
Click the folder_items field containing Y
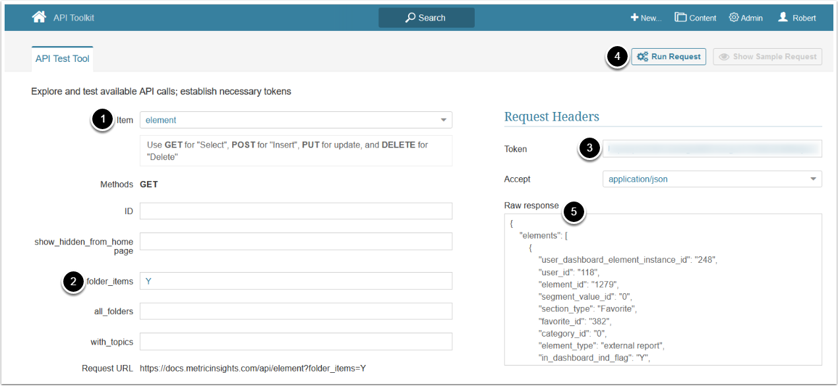pos(296,281)
